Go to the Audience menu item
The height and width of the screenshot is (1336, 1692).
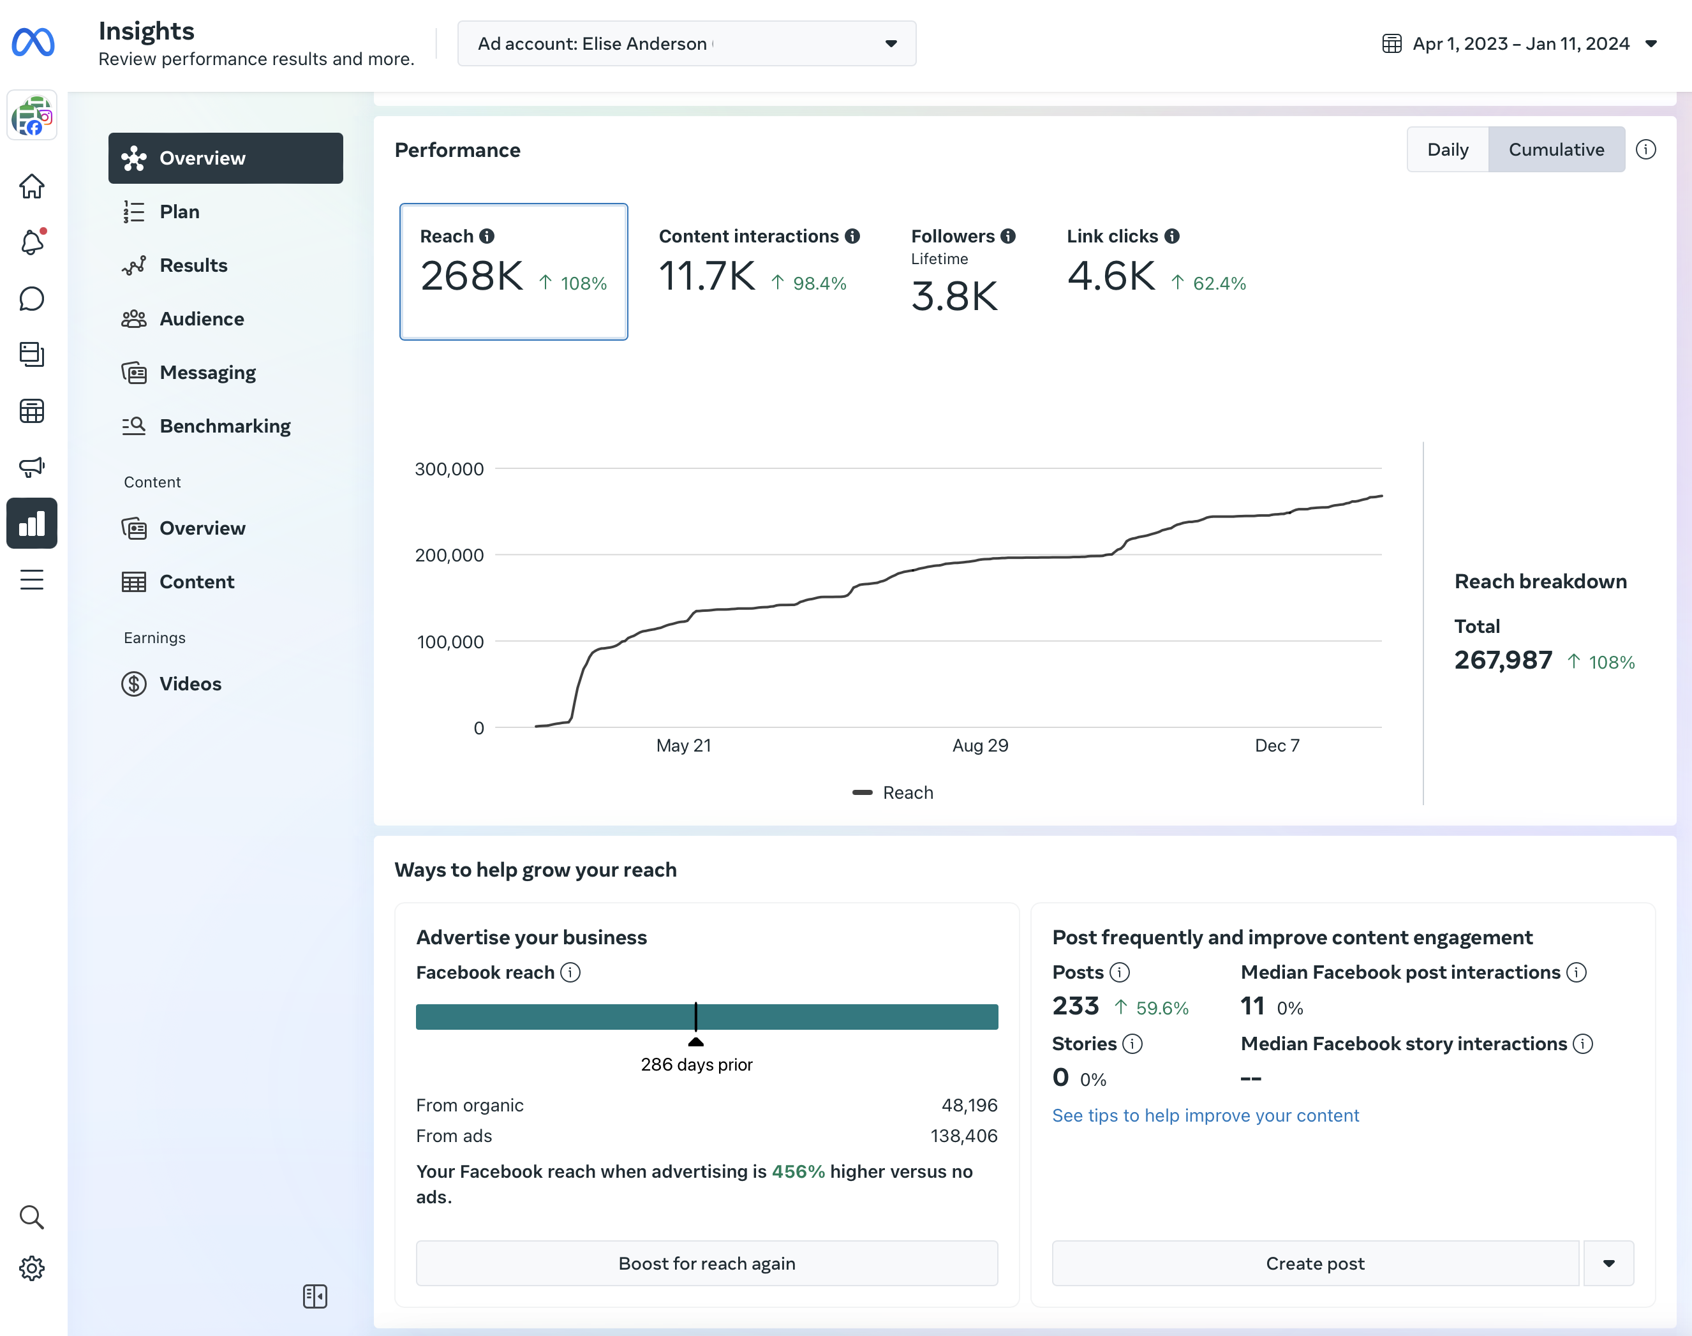(x=202, y=319)
